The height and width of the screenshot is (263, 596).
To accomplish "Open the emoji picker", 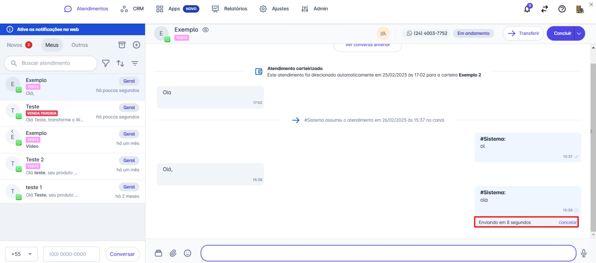I will pos(188,253).
